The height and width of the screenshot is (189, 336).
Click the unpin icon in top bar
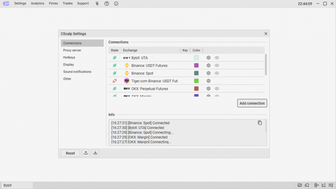tap(97, 4)
